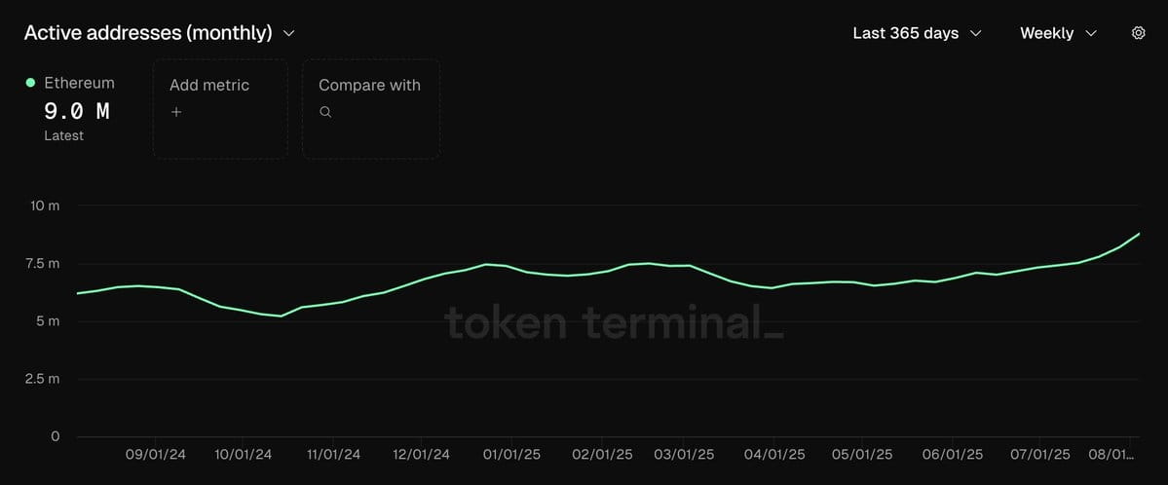Open the chart settings gear icon
Image resolution: width=1168 pixels, height=485 pixels.
(x=1138, y=33)
